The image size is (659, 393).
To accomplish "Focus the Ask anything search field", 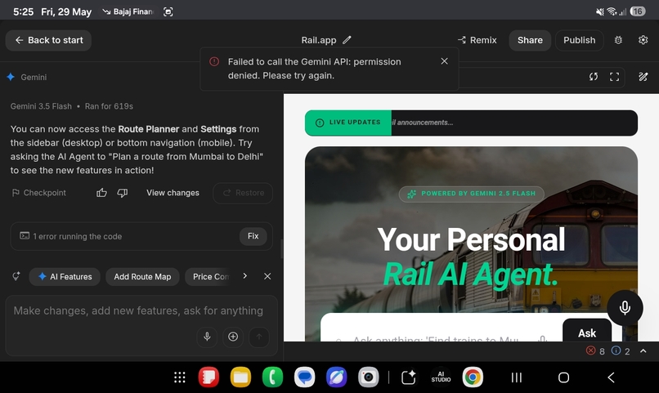I will pyautogui.click(x=437, y=338).
